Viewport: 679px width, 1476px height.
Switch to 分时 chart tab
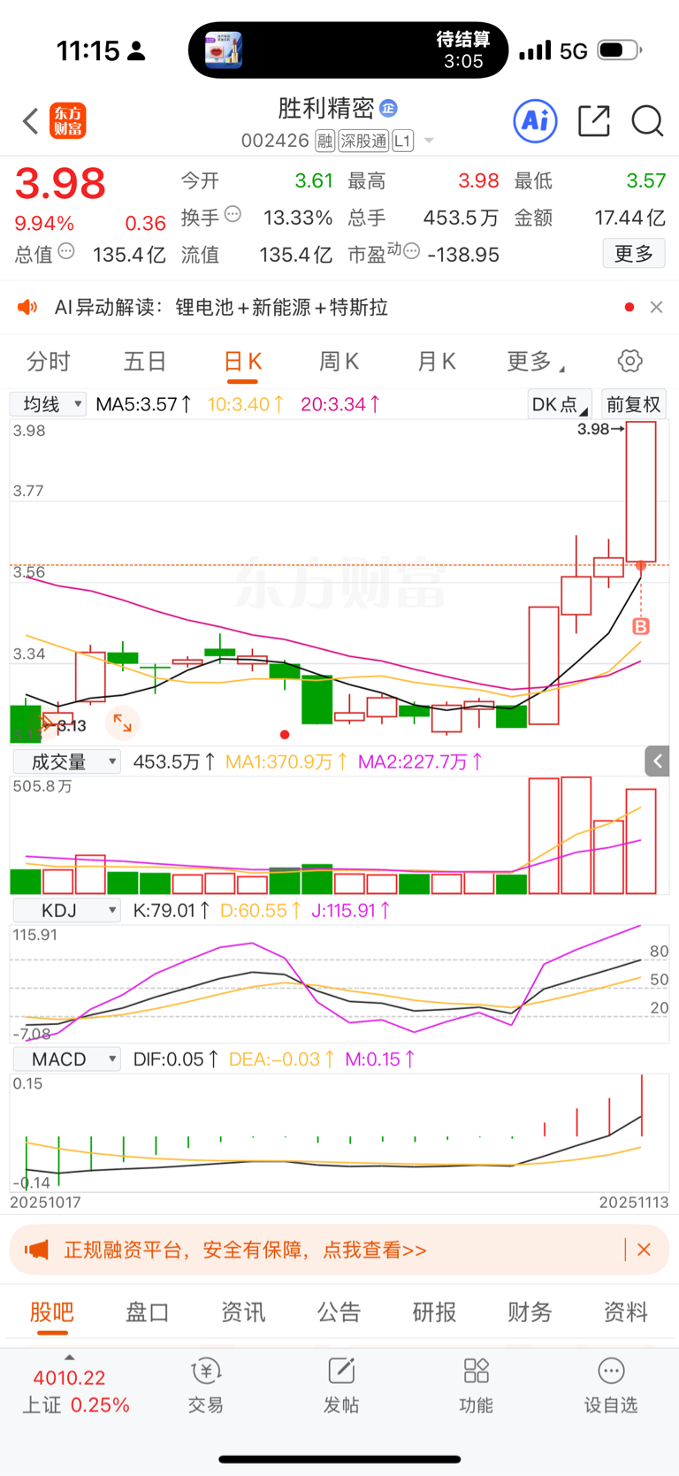coord(49,362)
